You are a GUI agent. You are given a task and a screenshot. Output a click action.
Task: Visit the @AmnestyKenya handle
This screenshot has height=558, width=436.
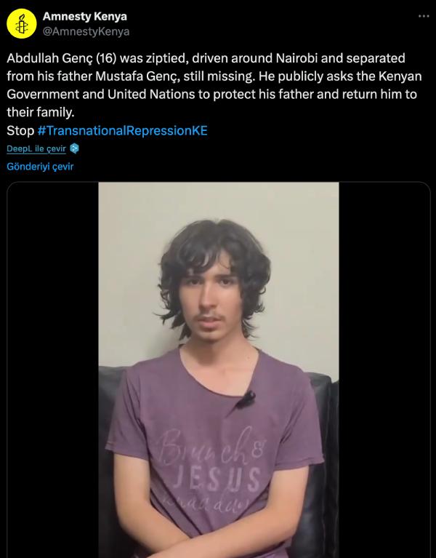coord(86,32)
